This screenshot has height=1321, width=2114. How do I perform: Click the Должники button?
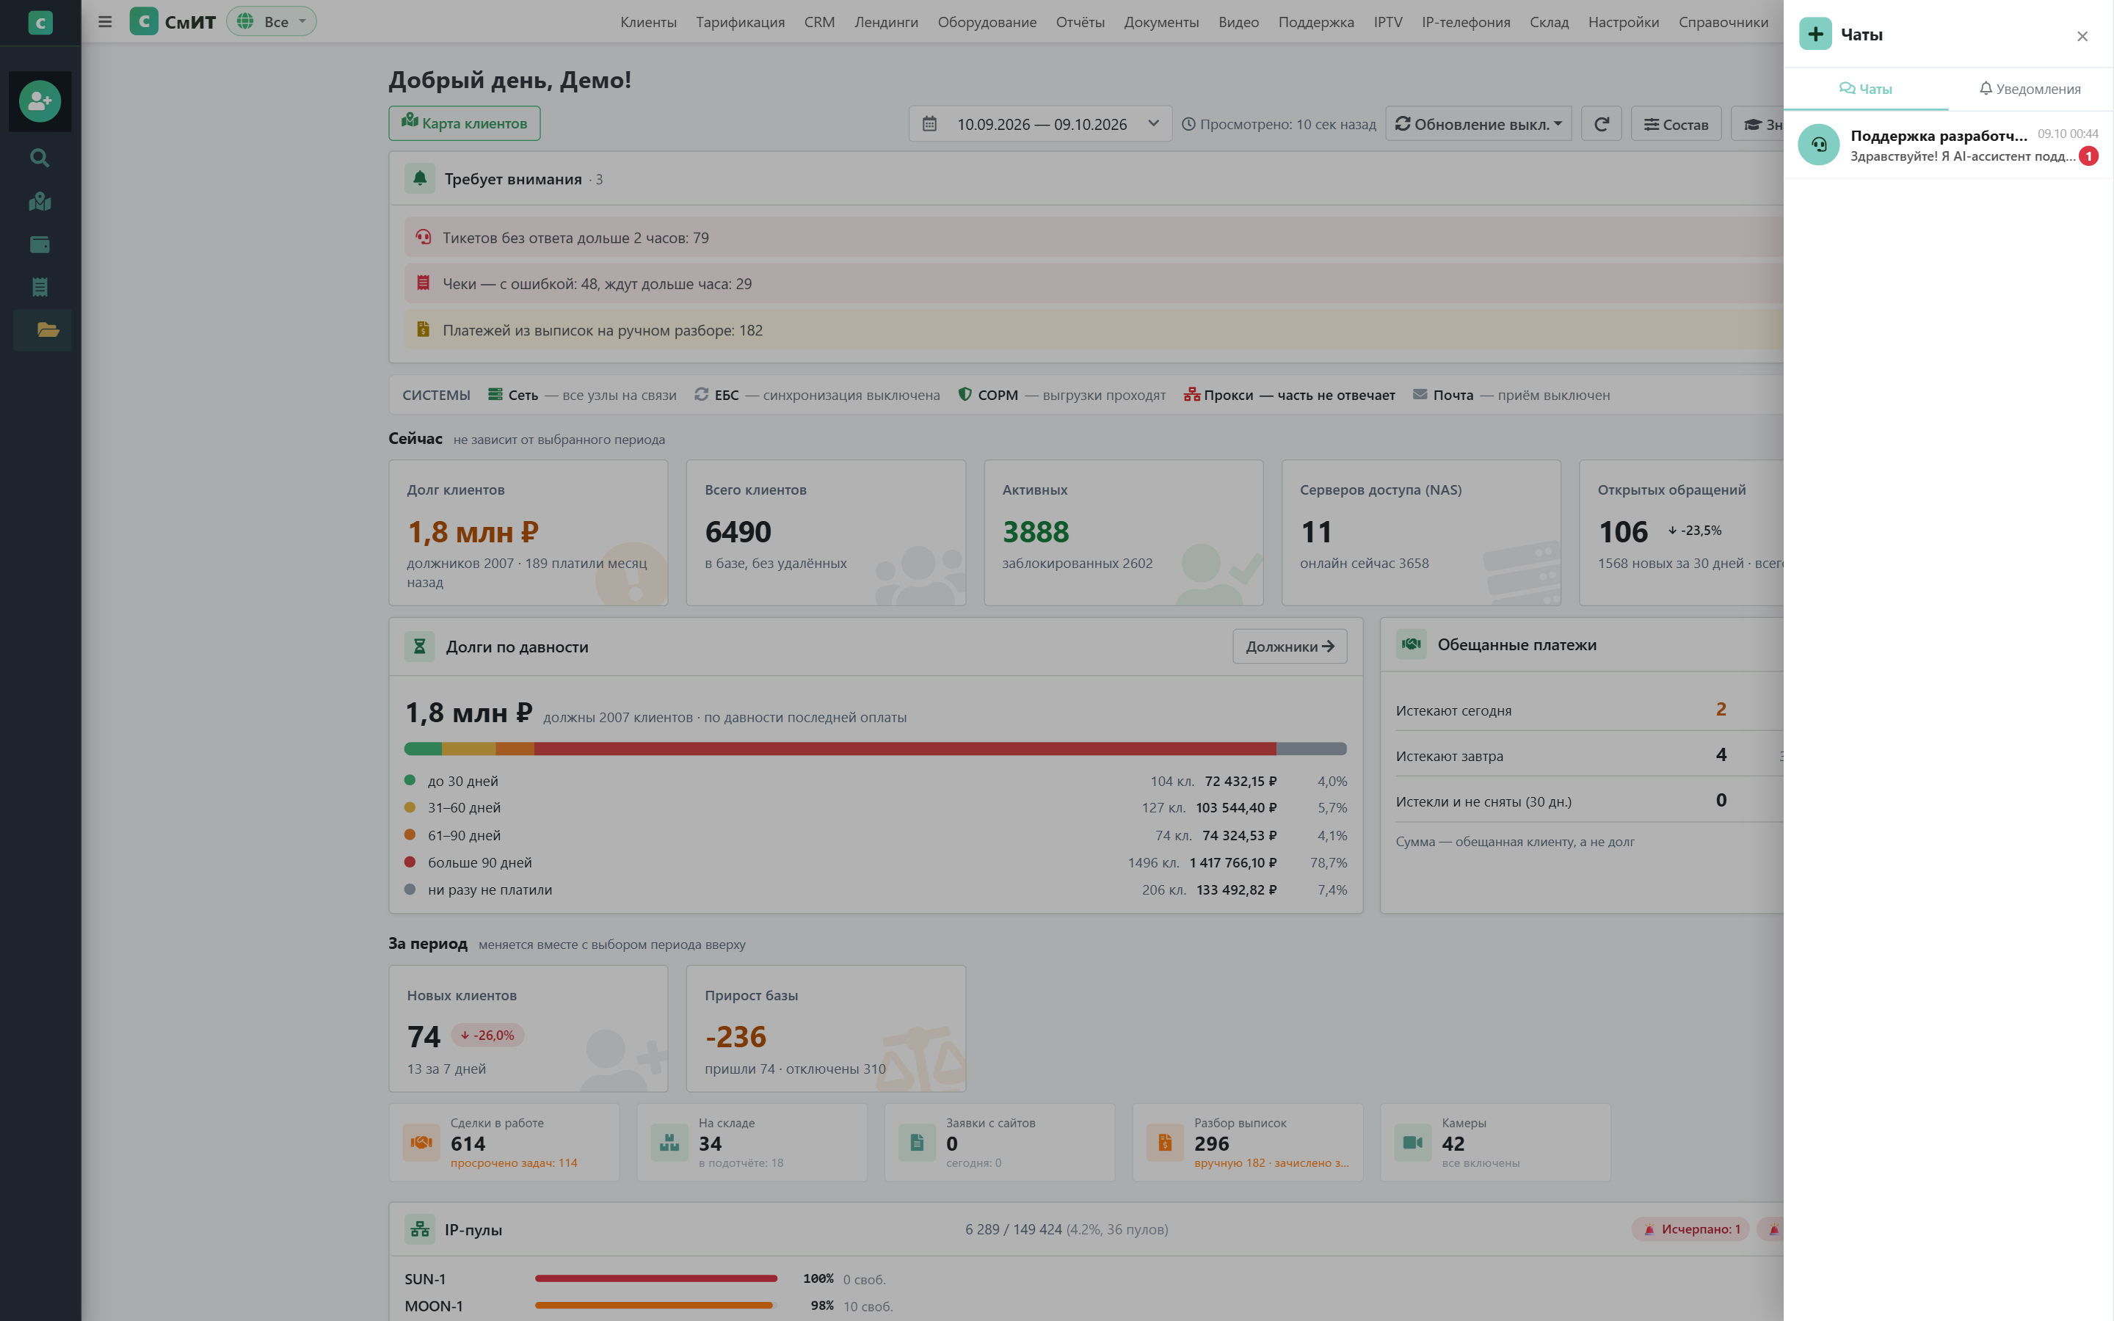click(1290, 647)
